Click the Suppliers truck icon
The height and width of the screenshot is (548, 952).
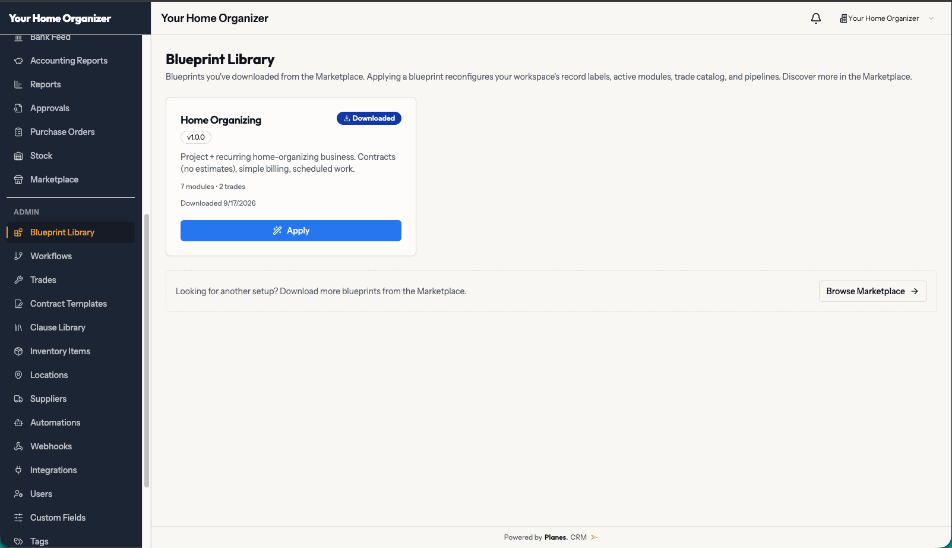(18, 399)
